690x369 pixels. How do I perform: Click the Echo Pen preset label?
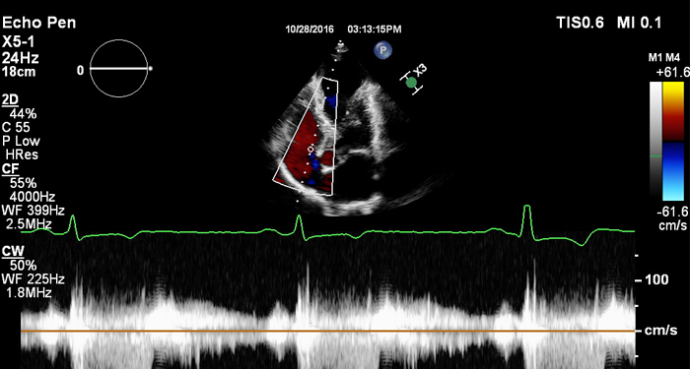click(38, 23)
